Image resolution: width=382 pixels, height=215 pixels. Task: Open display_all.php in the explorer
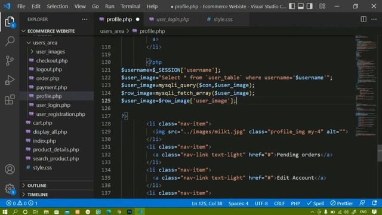(x=50, y=132)
